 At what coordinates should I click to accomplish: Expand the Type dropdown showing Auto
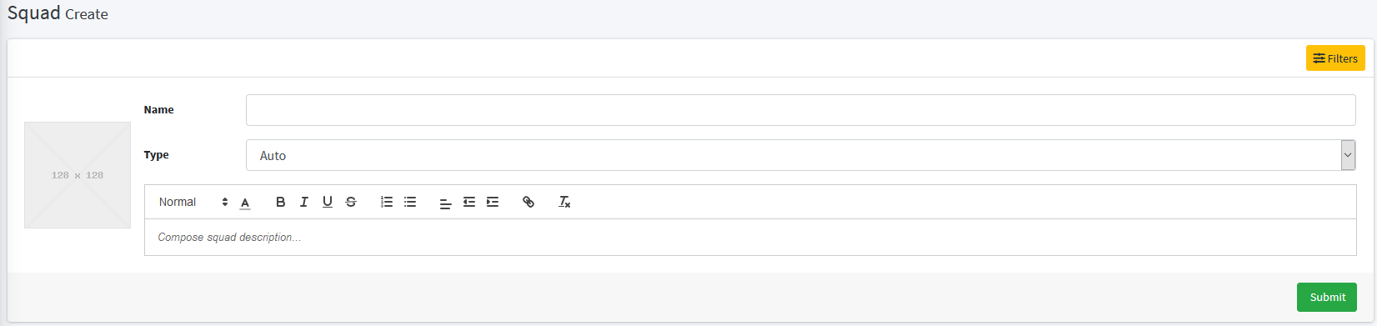pos(800,155)
